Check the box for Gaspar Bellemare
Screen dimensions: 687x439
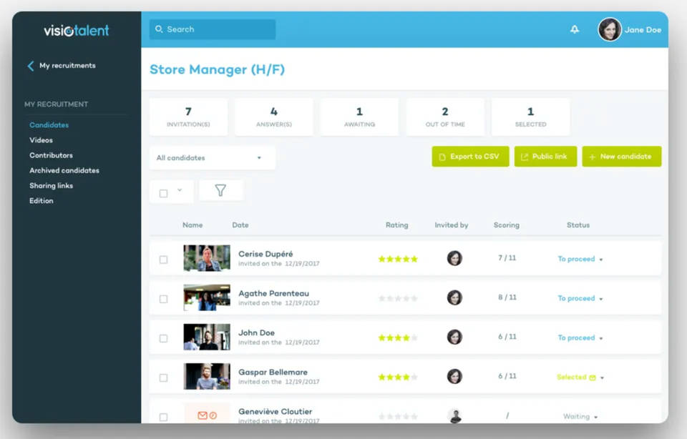pos(163,378)
